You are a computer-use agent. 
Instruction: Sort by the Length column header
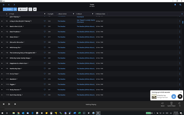coord(51,14)
